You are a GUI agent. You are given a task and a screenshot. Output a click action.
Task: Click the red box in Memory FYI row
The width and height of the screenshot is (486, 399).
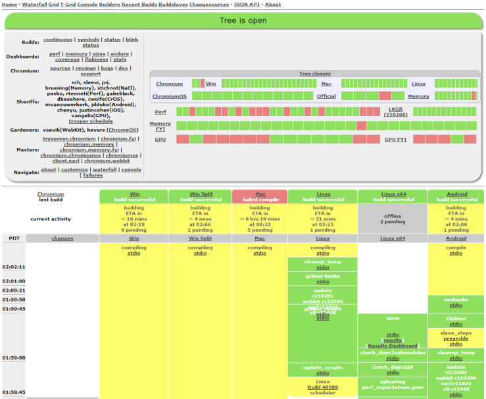[362, 126]
